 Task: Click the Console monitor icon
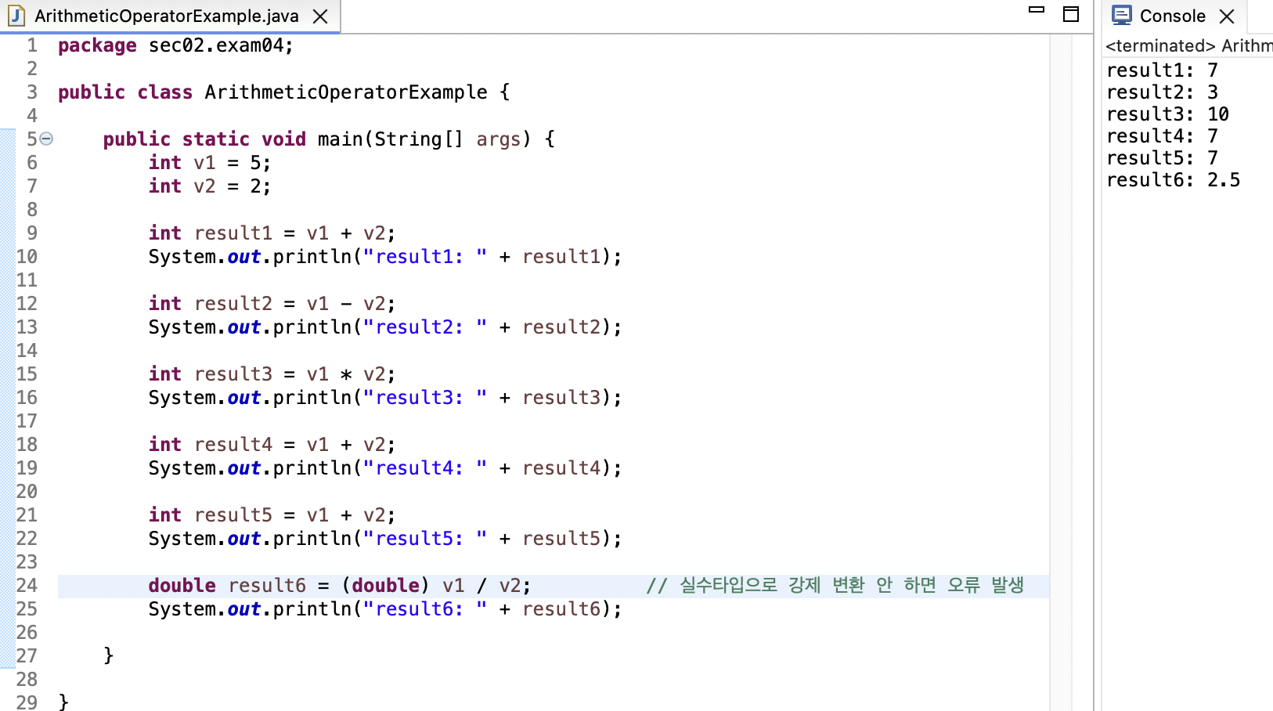[x=1122, y=16]
